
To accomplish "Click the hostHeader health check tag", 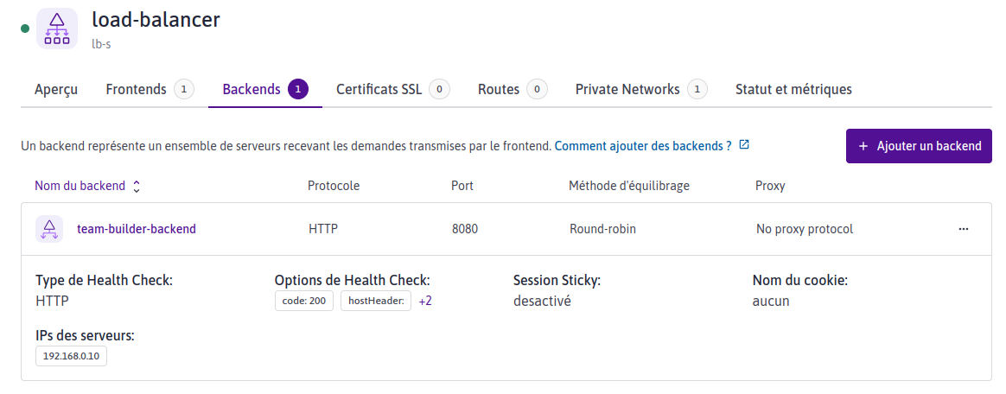I will pos(376,301).
